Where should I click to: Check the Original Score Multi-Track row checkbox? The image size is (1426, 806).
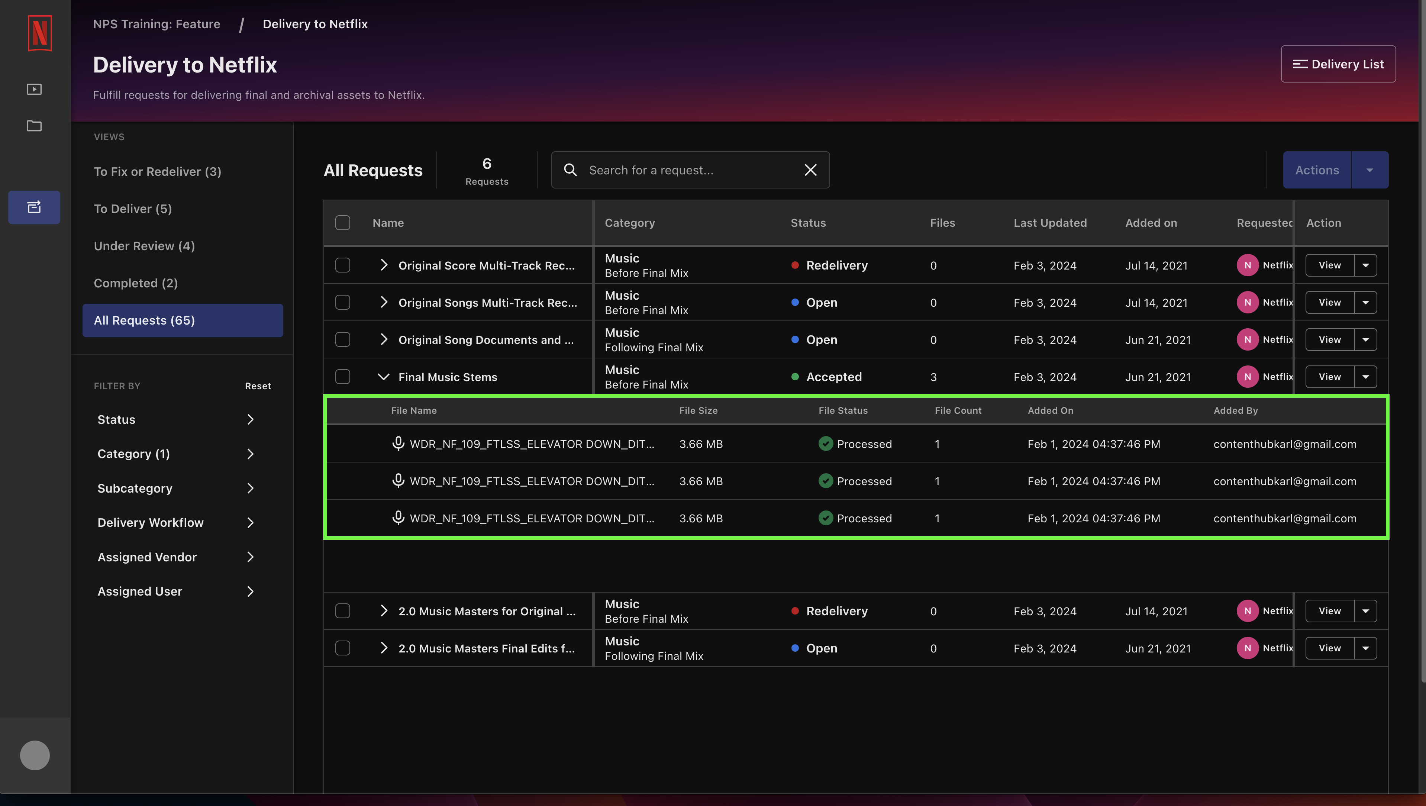(343, 265)
